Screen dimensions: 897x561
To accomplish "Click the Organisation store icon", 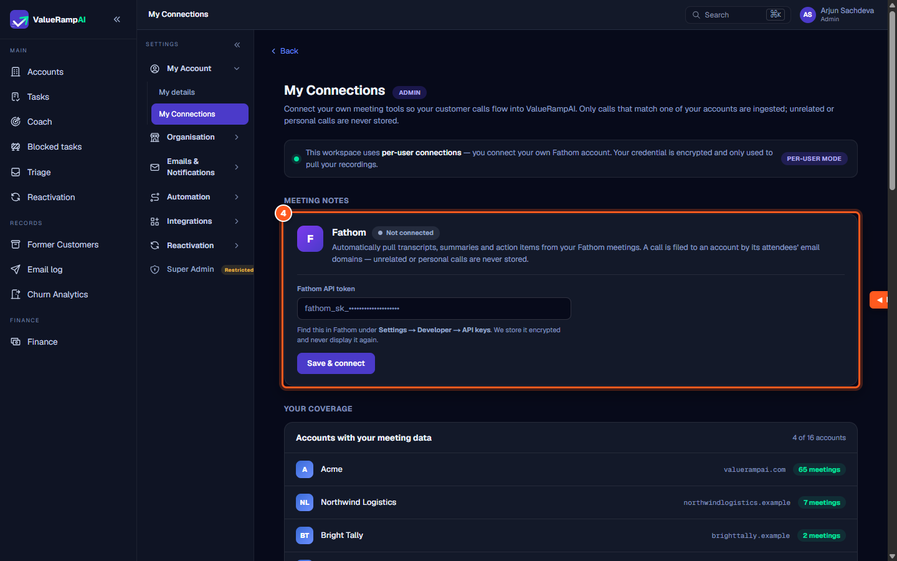I will (x=155, y=137).
